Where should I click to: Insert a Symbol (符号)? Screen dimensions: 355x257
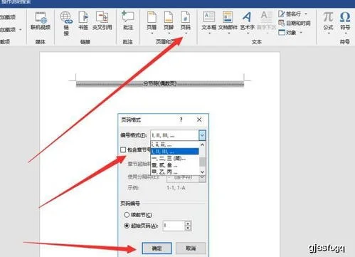coord(345,23)
